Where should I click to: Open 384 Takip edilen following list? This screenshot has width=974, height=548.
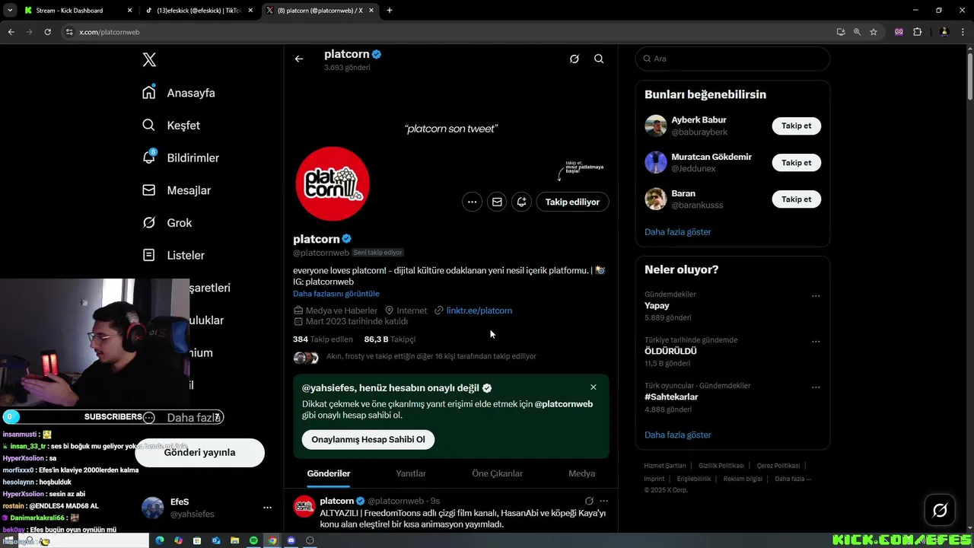click(x=323, y=339)
